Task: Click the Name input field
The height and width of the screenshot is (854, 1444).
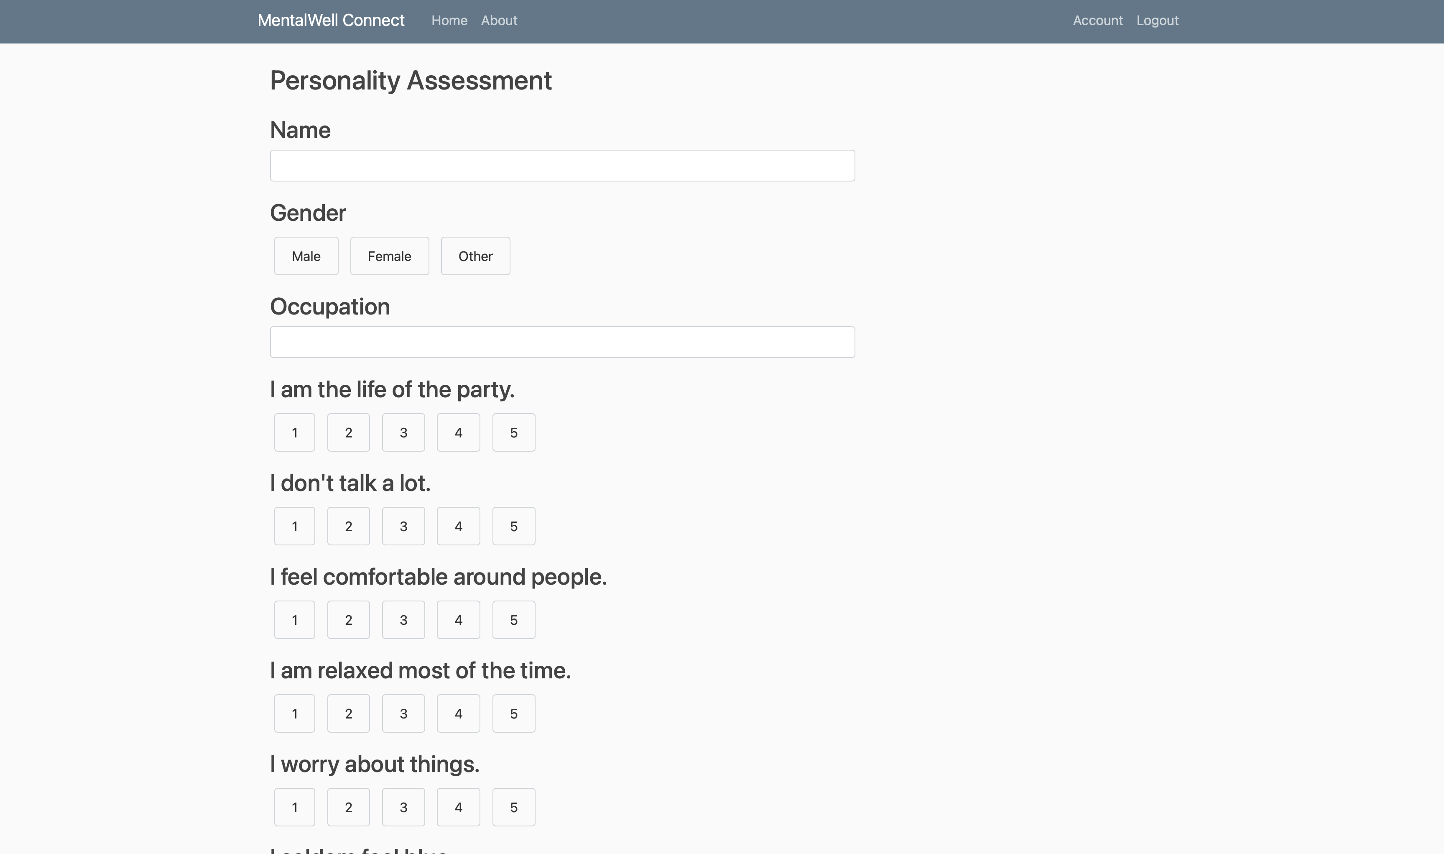Action: [562, 166]
